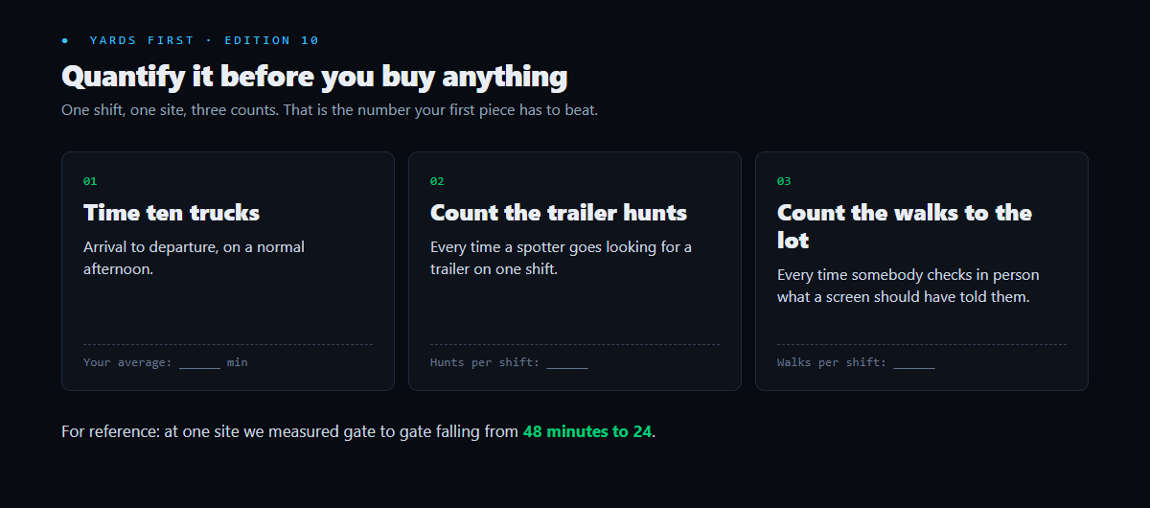Click the heading Quantify it before you buy anything
The image size is (1150, 508).
tap(314, 77)
